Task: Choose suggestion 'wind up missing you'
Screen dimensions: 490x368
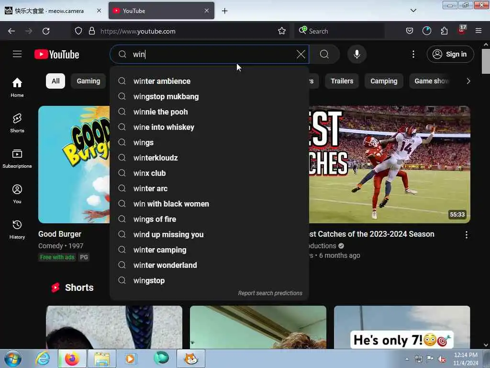Action: coord(210,234)
